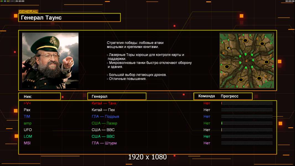Select player nick "TIM"
295x166 pixels.
27,116
